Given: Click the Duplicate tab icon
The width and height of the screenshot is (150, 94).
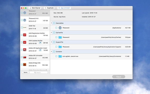Looking at the screenshot, I should (46, 8).
